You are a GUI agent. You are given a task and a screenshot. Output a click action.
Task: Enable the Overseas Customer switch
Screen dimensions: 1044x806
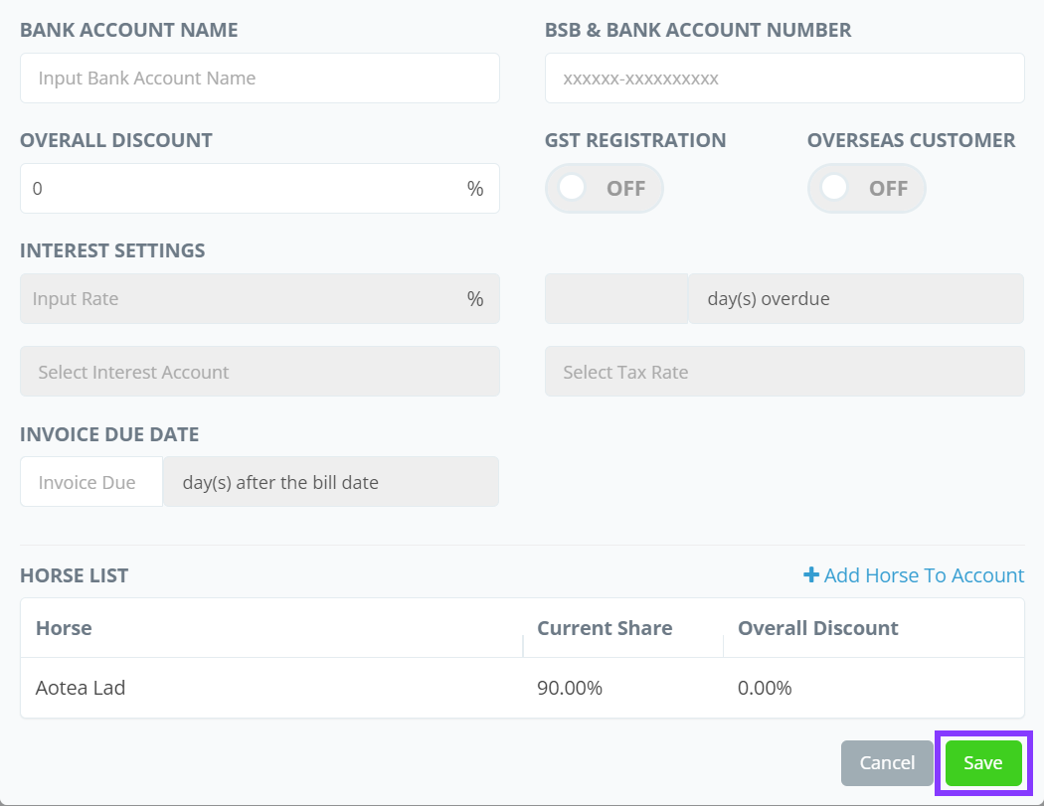tap(866, 188)
